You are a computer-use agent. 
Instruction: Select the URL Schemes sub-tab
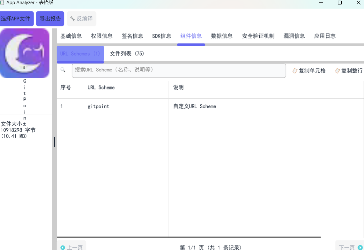click(x=80, y=53)
